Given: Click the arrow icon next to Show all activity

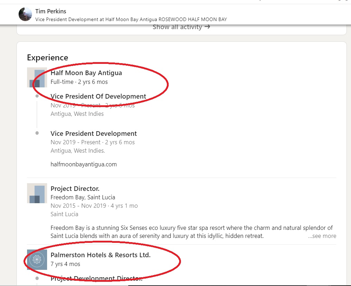Looking at the screenshot, I should pos(207,27).
